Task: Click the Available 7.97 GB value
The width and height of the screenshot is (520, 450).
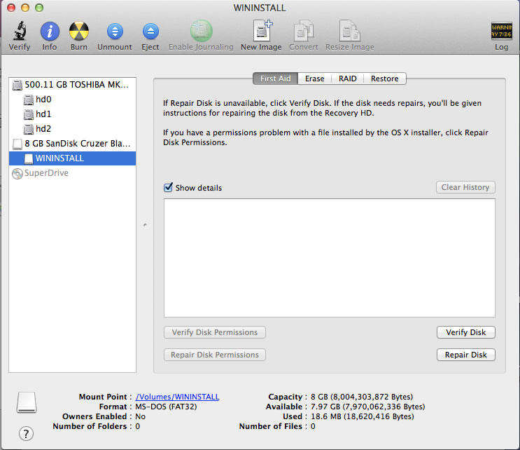Action: [x=368, y=407]
